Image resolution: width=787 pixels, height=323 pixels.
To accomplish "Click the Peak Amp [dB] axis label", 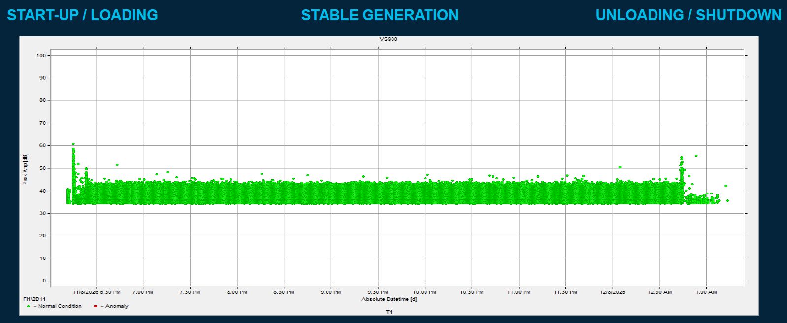I will [25, 168].
